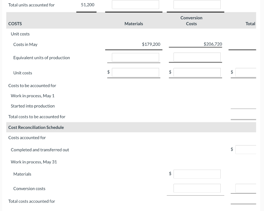Click the COSTS section header
264x211 pixels.
tap(15, 23)
